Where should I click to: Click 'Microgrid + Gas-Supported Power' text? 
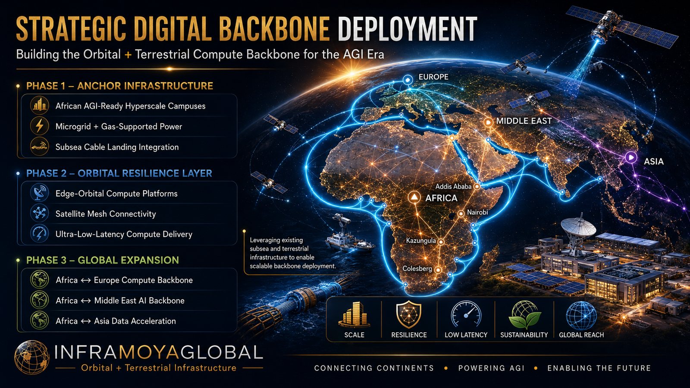[119, 126]
